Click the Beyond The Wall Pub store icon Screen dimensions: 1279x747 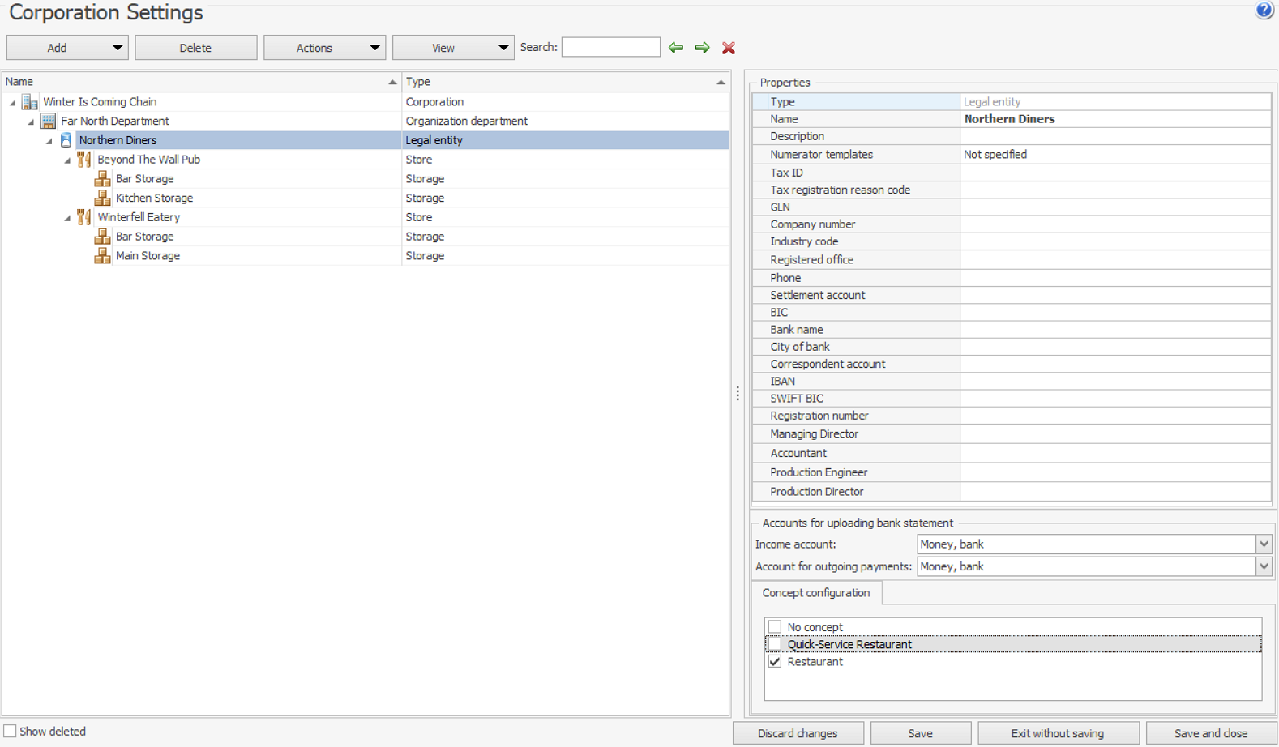[84, 160]
